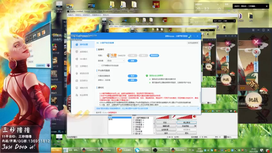Click 设定... button in OBS

pos(166,122)
